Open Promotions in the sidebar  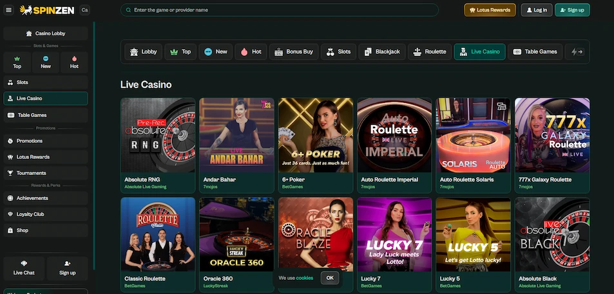[46, 141]
